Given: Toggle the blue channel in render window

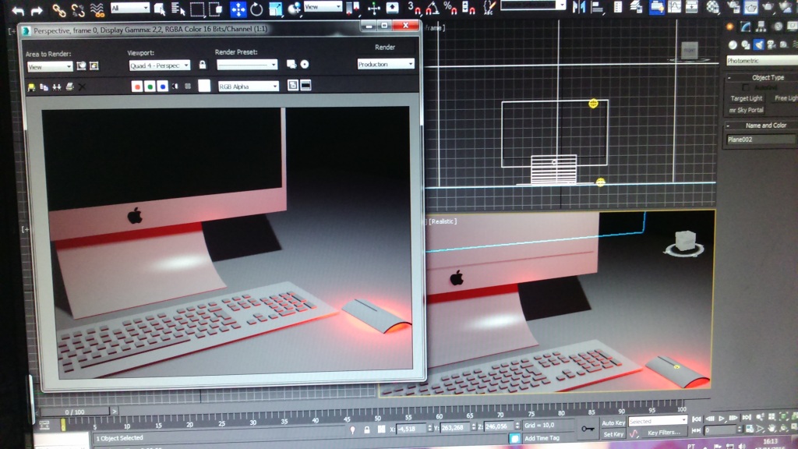Looking at the screenshot, I should (162, 86).
